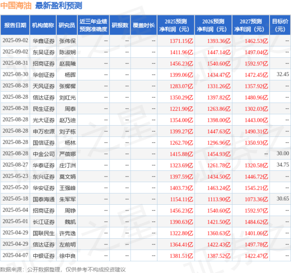Screen dimensions: 291x273
Task: Click the 1454.93亿 profit value
Action: [219, 154]
